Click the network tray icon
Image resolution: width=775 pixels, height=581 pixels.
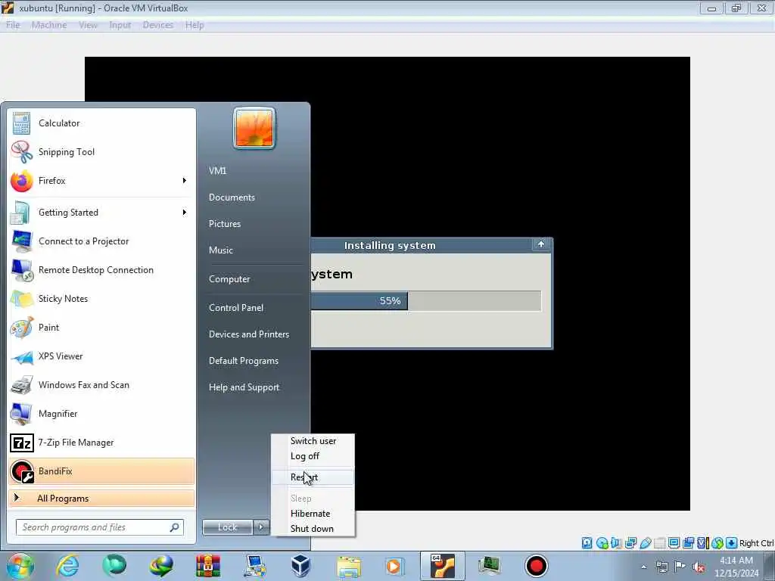point(661,567)
